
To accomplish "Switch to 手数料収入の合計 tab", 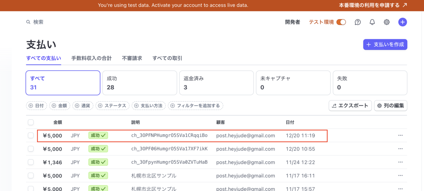I will coord(92,58).
